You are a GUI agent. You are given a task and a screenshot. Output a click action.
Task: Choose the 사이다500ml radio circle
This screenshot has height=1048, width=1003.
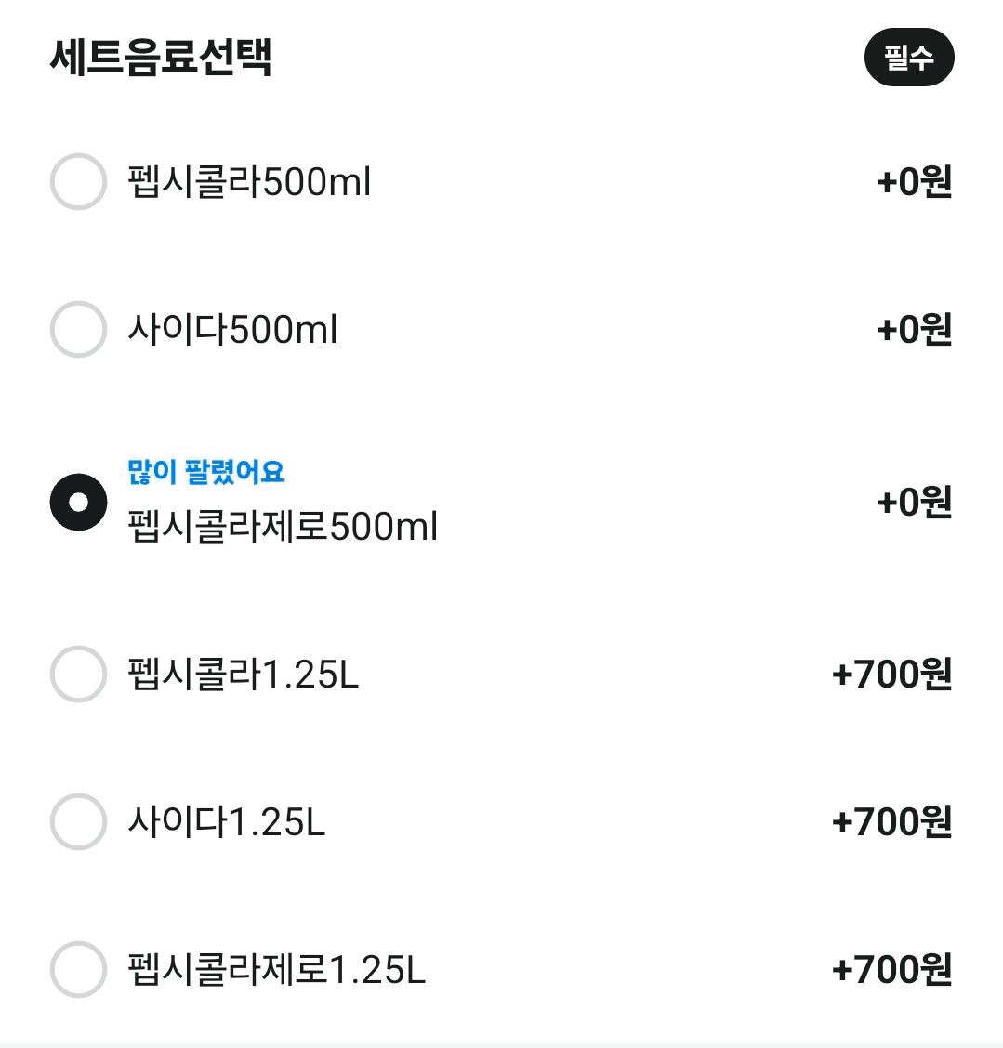[78, 330]
